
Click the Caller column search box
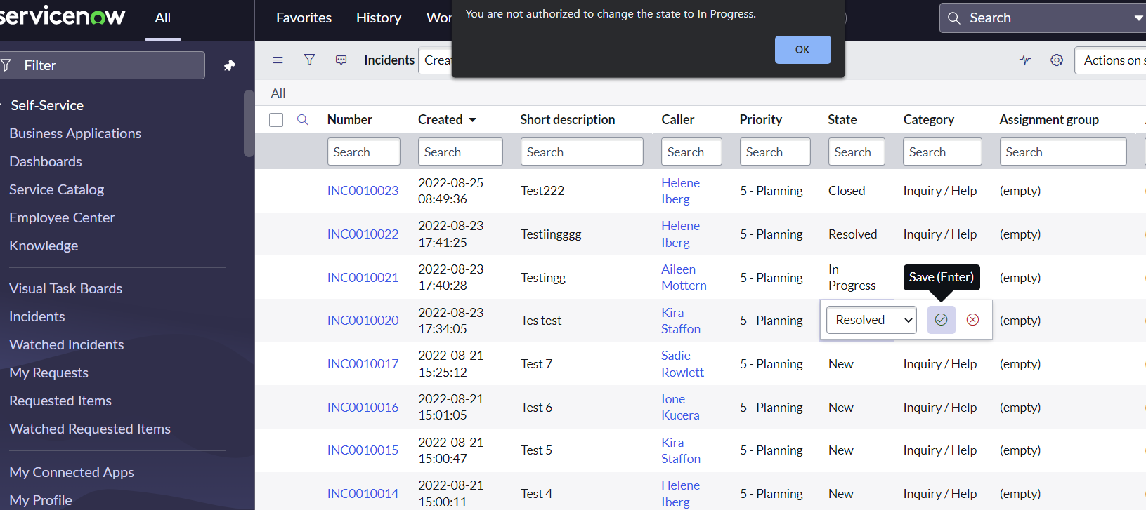click(x=691, y=152)
